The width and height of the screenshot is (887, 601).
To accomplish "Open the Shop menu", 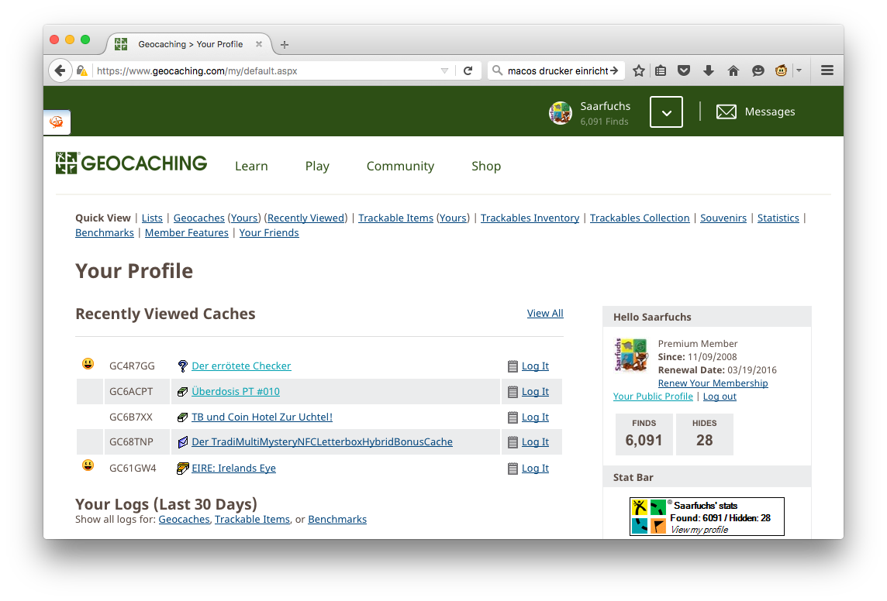I will click(486, 166).
